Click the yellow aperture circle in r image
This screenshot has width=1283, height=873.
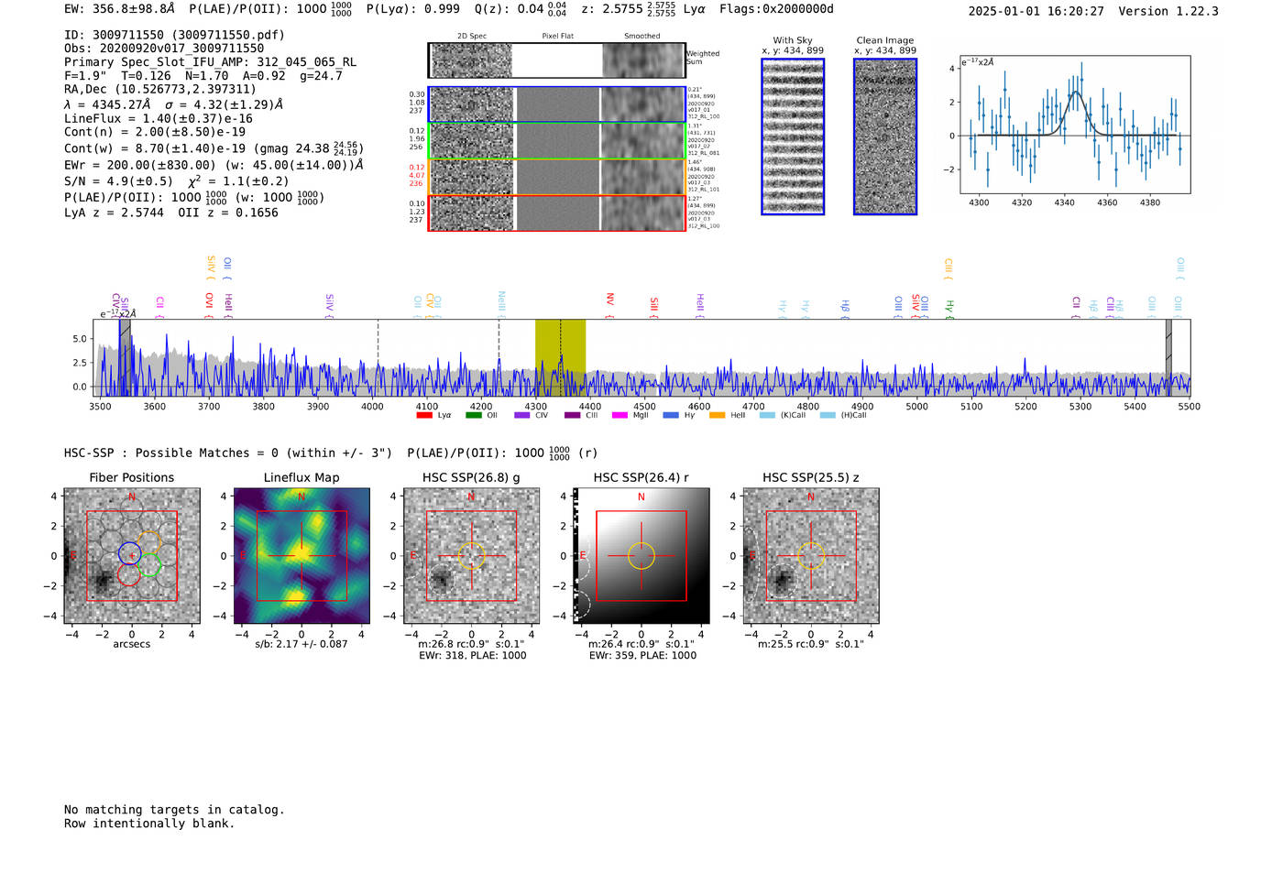pos(641,556)
